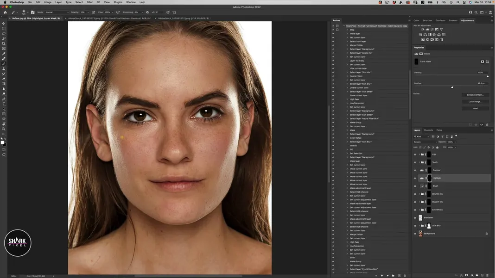Image resolution: width=495 pixels, height=278 pixels.
Task: Select the Eyedropper tool
Action: point(4,54)
